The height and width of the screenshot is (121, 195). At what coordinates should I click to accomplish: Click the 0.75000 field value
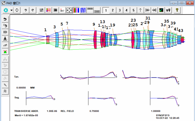tap(94, 111)
